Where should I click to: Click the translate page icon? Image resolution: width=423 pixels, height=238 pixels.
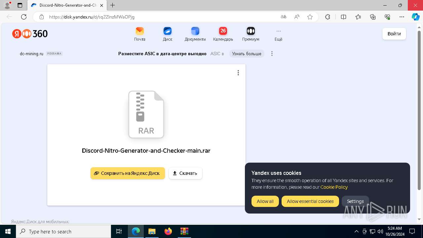click(x=284, y=17)
